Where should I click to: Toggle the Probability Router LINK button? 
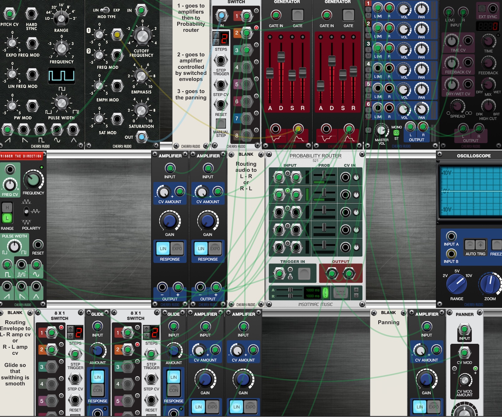(x=326, y=293)
